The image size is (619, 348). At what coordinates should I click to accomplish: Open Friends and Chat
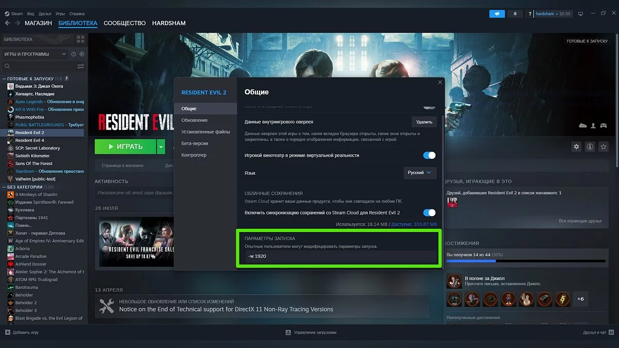[598, 333]
